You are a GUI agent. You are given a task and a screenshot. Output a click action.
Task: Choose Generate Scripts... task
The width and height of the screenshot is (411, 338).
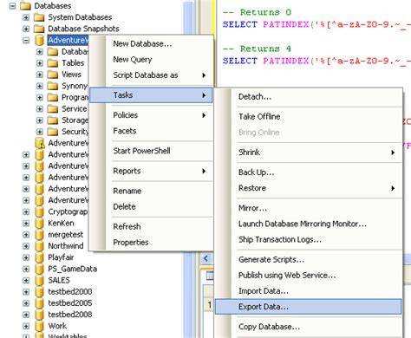[309, 260]
